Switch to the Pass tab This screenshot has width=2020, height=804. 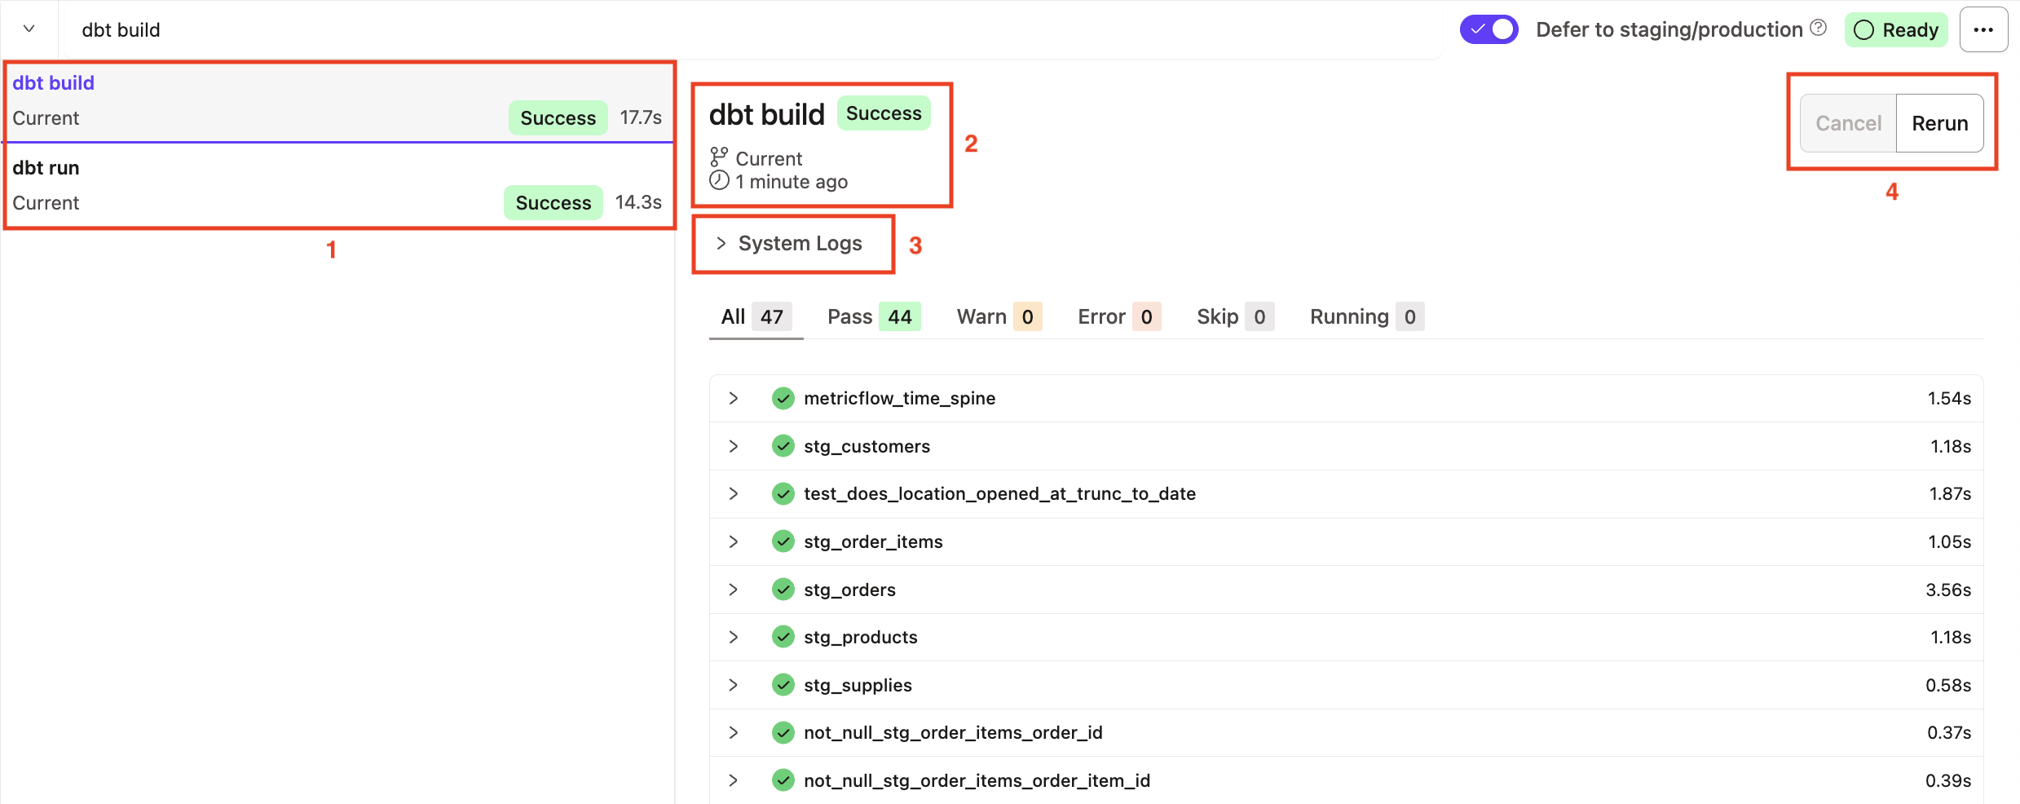pyautogui.click(x=872, y=317)
